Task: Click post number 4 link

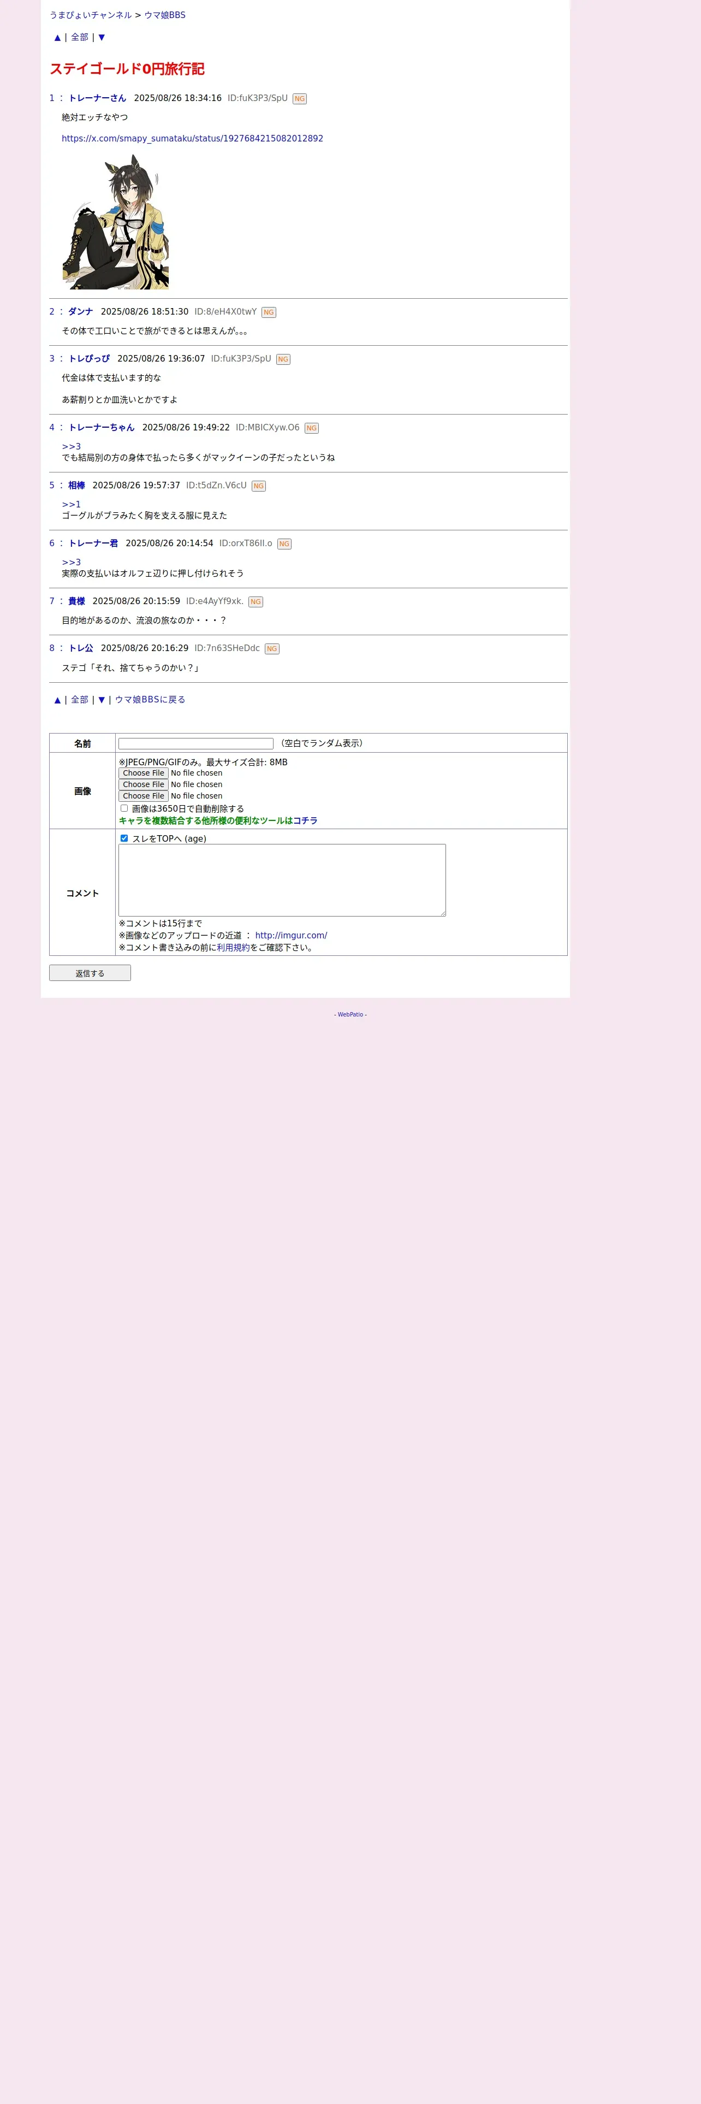Action: [x=51, y=428]
